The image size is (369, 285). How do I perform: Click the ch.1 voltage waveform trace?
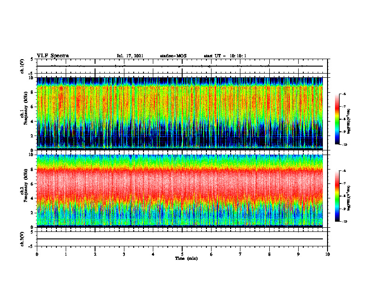click(x=180, y=66)
